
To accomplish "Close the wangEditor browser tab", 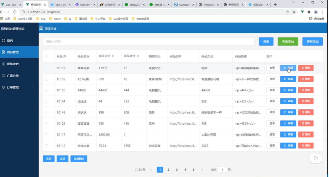I will [x=193, y=5].
